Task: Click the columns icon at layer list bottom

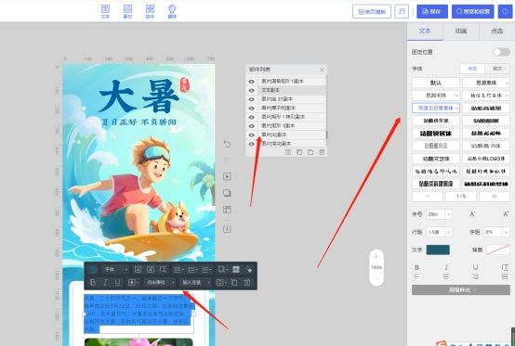Action: pos(288,152)
